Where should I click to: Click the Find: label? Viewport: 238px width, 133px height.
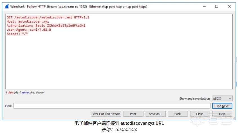pos(8,106)
